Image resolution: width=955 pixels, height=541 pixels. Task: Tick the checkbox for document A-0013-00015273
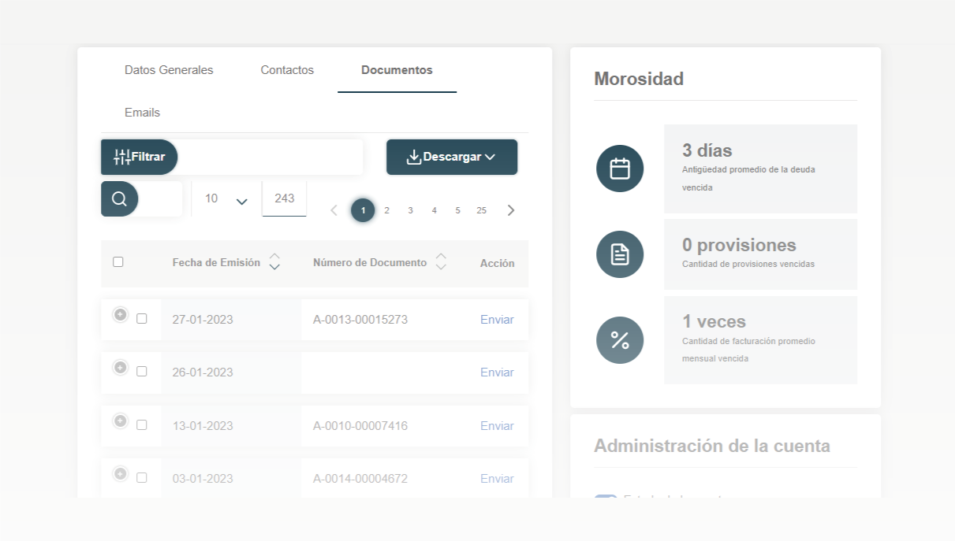coord(142,319)
